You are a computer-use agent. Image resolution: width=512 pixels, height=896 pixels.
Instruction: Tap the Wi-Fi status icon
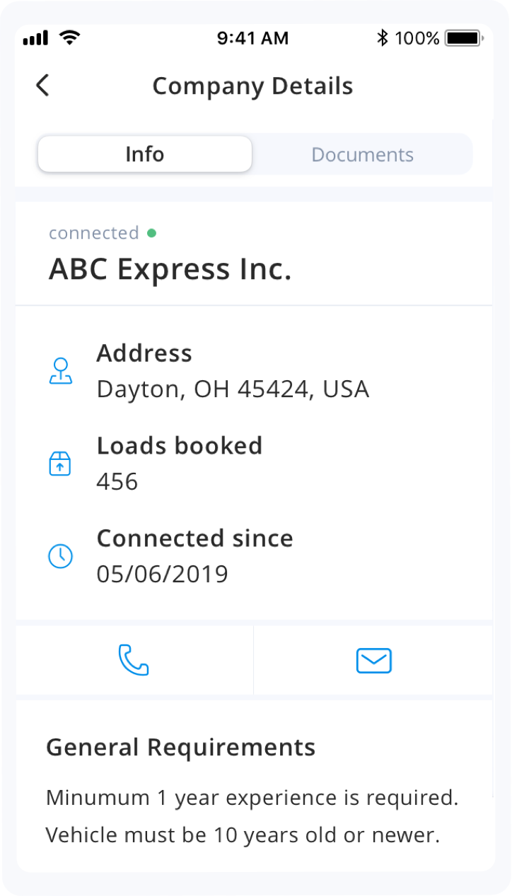(x=69, y=38)
